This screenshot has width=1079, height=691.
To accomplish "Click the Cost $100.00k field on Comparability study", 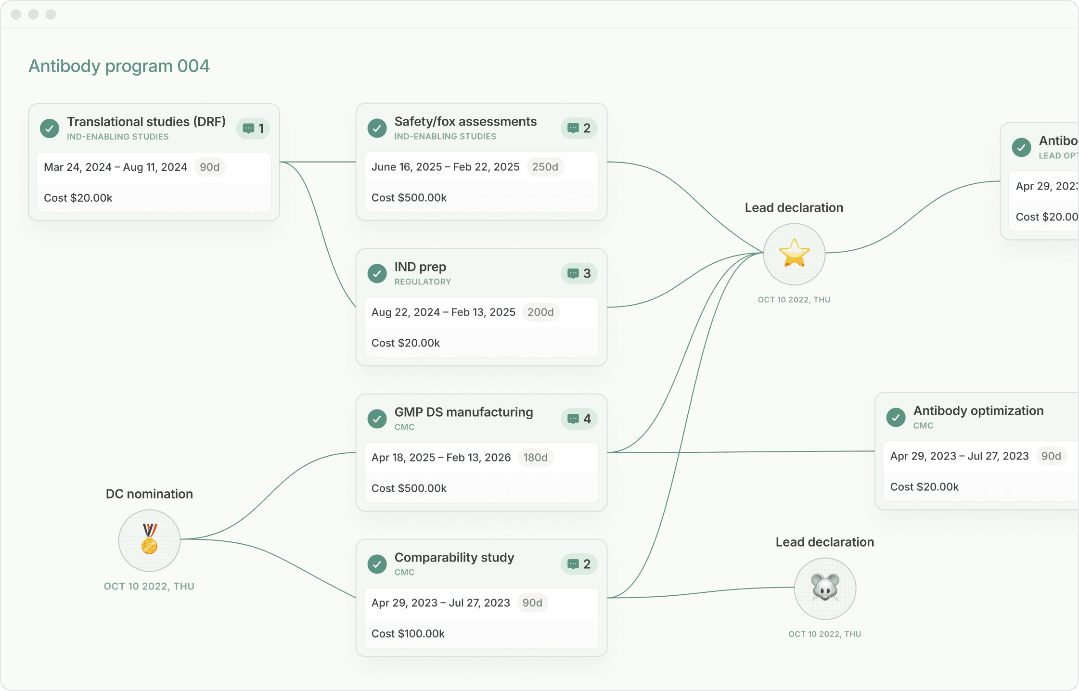I will 408,634.
